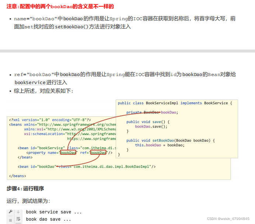This screenshot has width=255, height=224.
Task: Click the wrench settings icon in console
Action: tap(11, 212)
